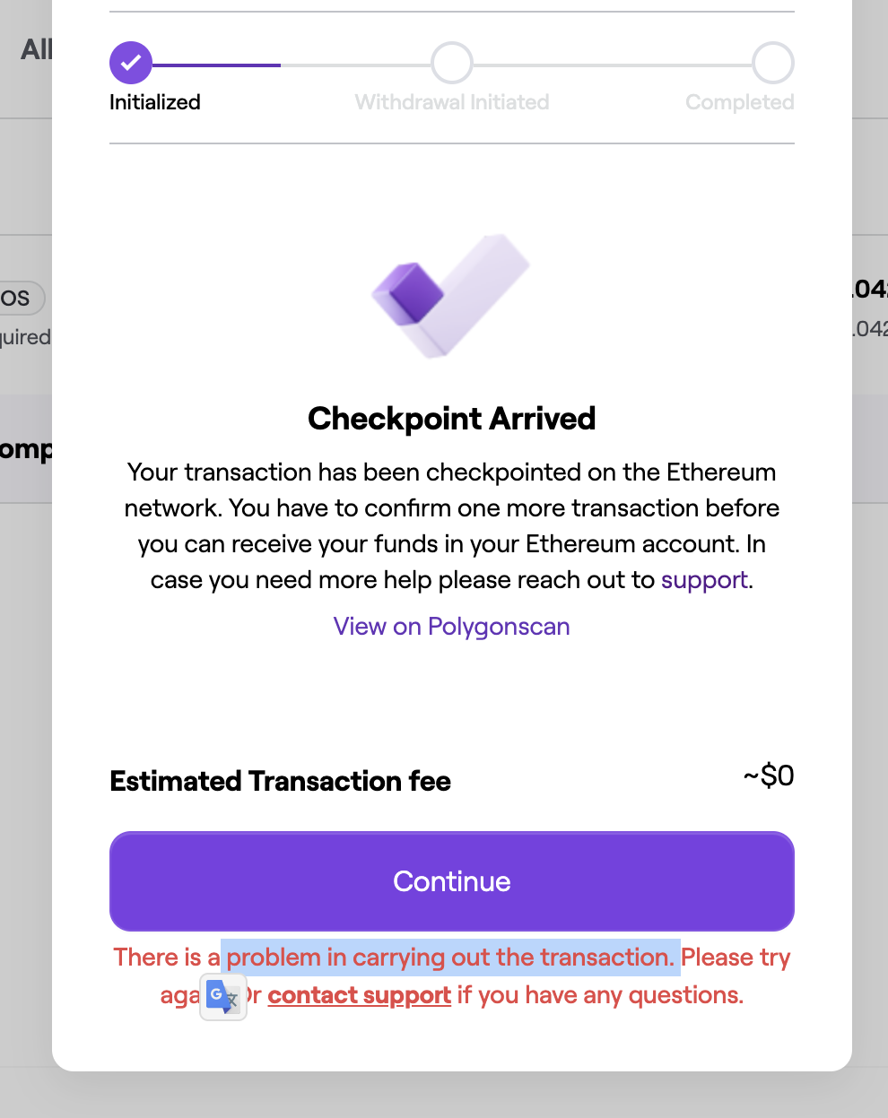Select the Completed step label
The image size is (888, 1118).
point(739,102)
